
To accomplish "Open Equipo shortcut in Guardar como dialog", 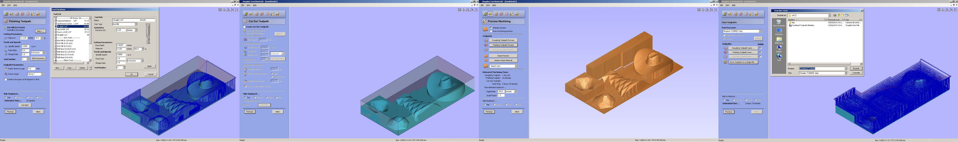I will coord(779,48).
